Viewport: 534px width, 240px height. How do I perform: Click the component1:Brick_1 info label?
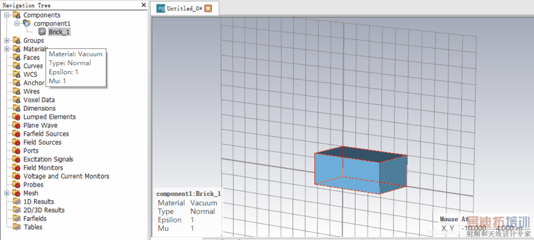click(x=188, y=194)
